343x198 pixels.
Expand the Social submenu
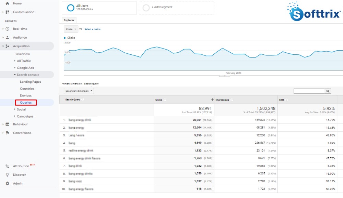click(15, 109)
